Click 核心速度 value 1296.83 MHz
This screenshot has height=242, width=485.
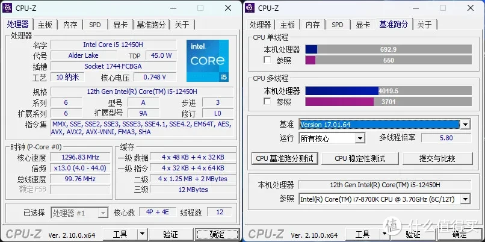[x=80, y=157]
